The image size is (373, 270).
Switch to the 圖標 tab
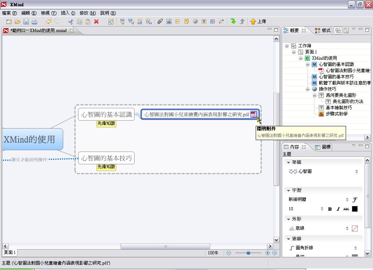click(x=323, y=147)
